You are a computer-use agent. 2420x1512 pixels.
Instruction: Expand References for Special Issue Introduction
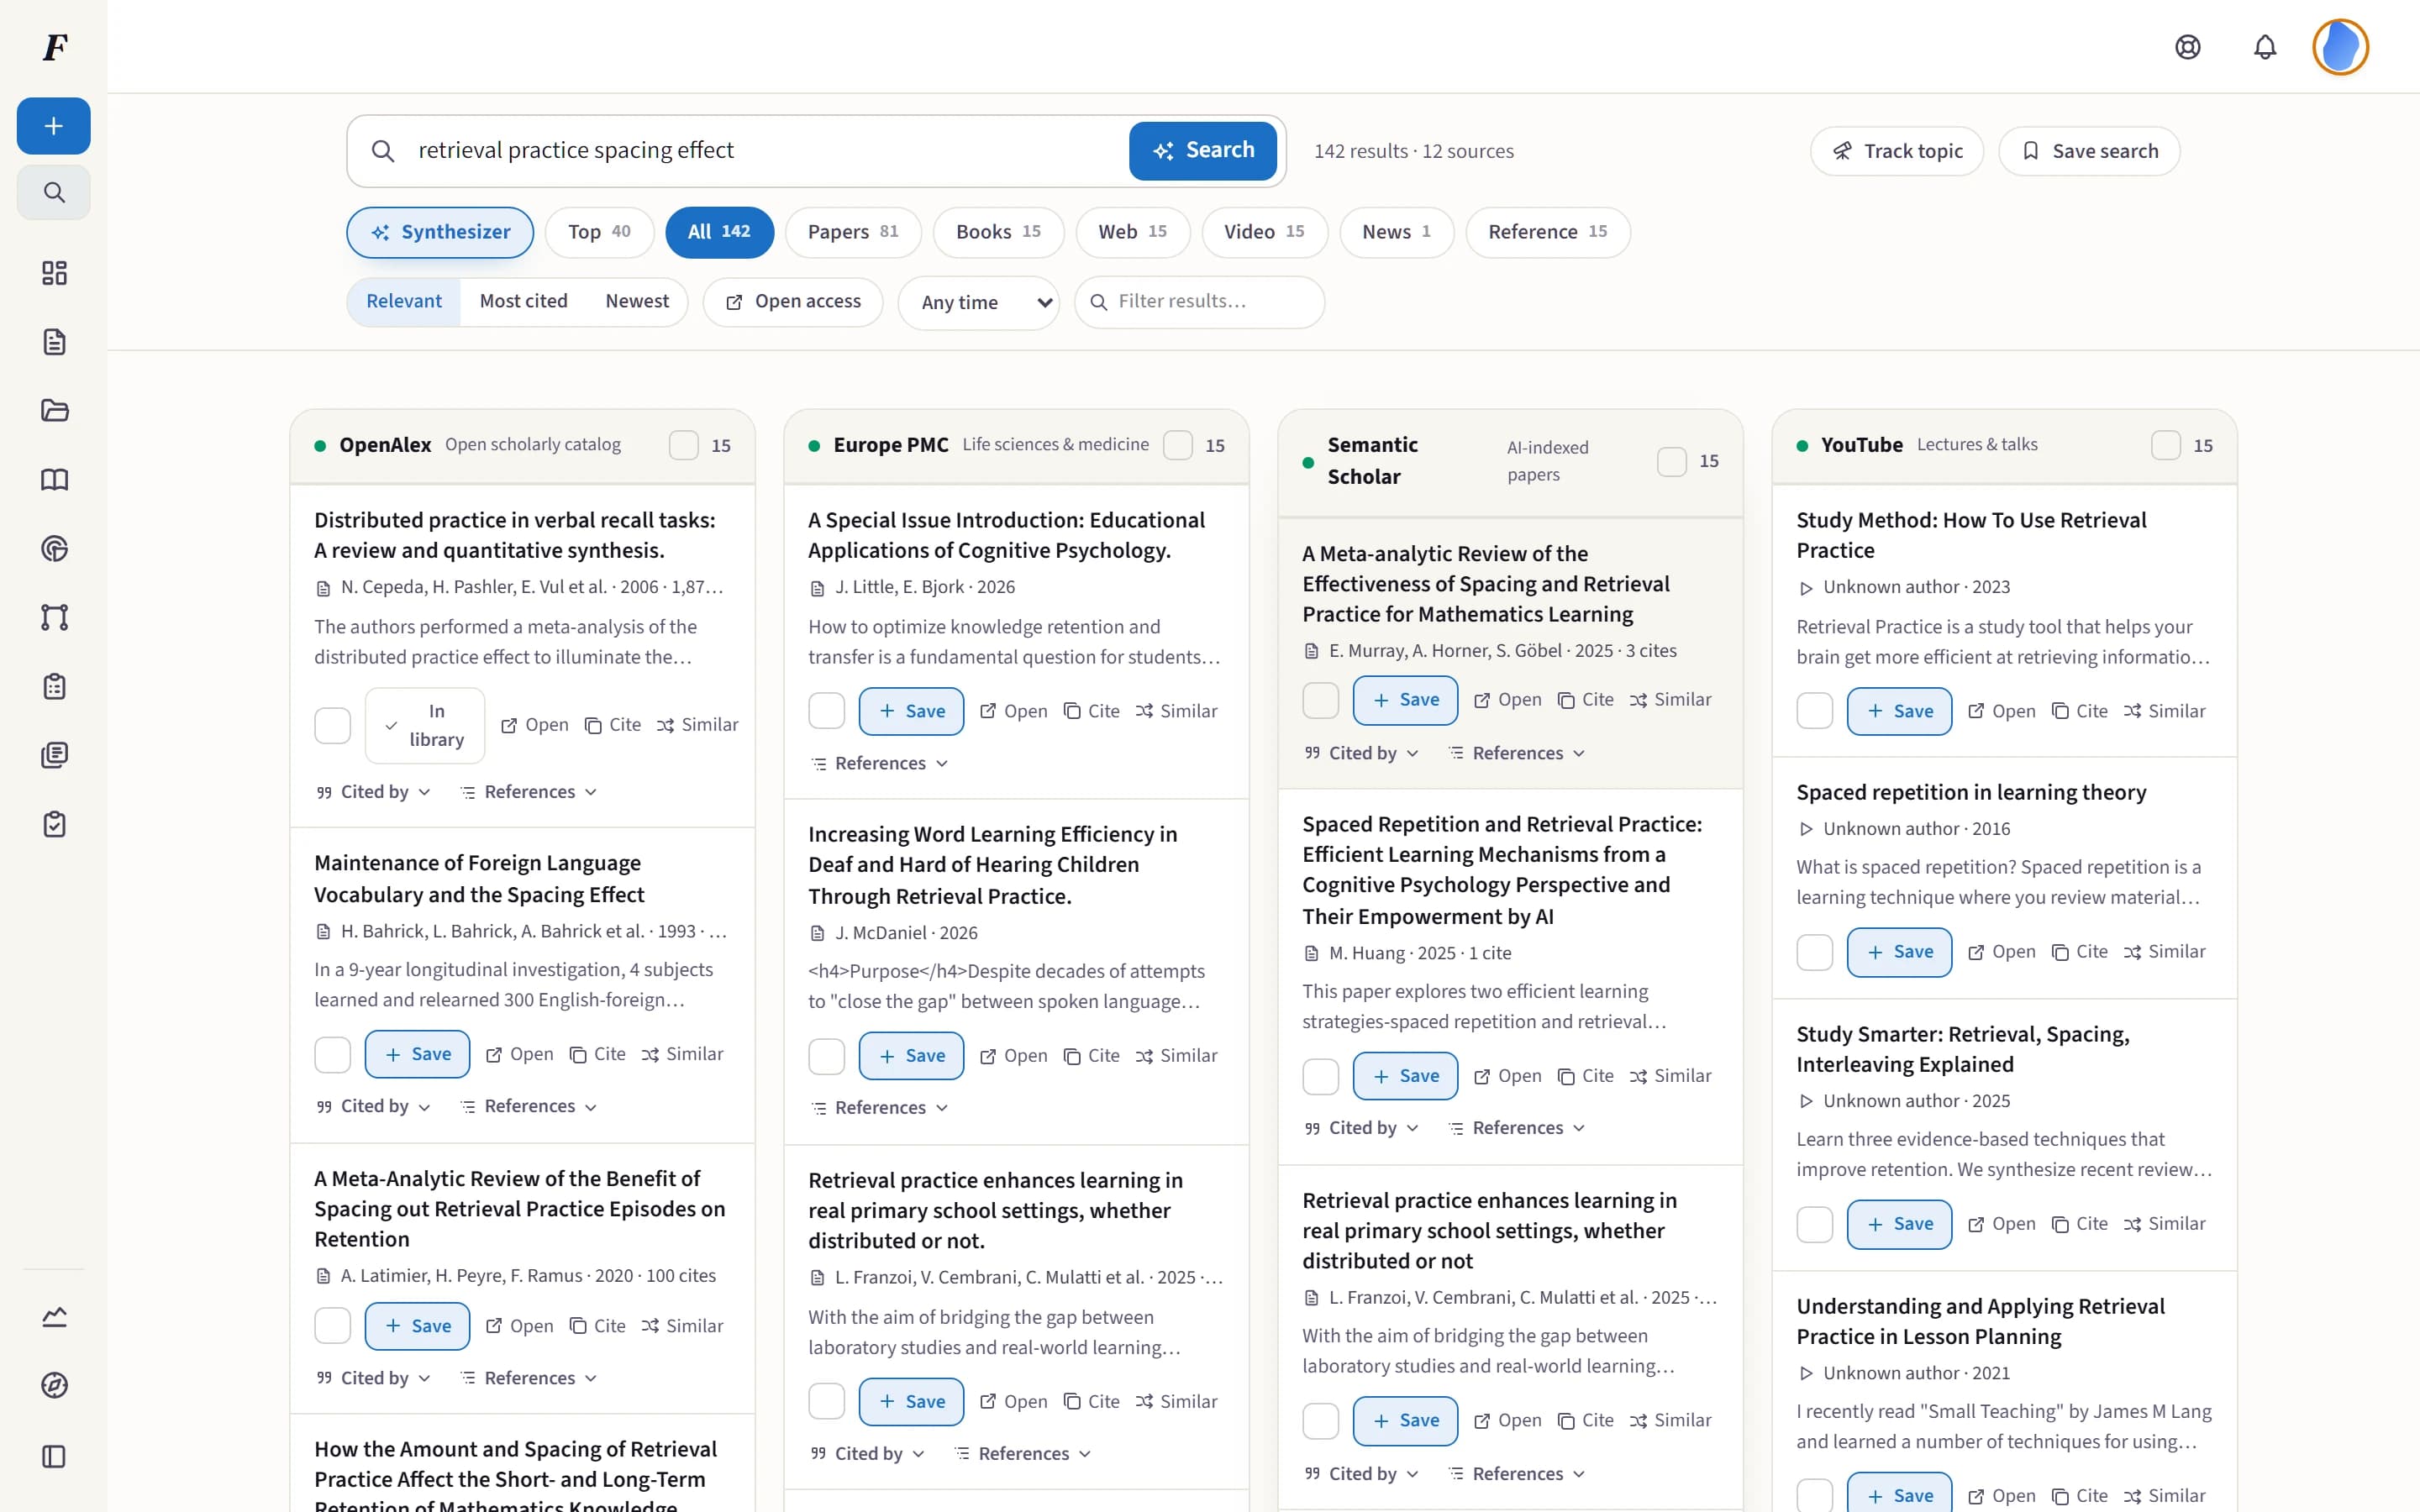tap(879, 764)
